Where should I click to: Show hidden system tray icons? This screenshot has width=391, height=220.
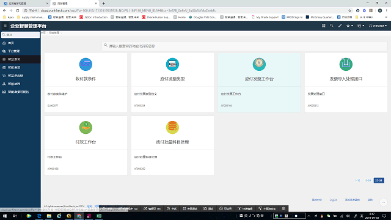(309, 216)
